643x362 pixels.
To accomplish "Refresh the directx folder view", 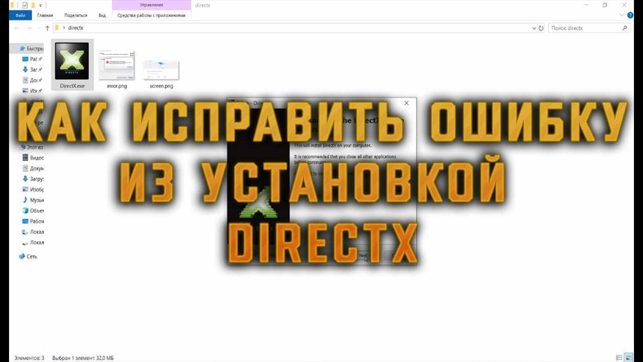I will (x=541, y=29).
